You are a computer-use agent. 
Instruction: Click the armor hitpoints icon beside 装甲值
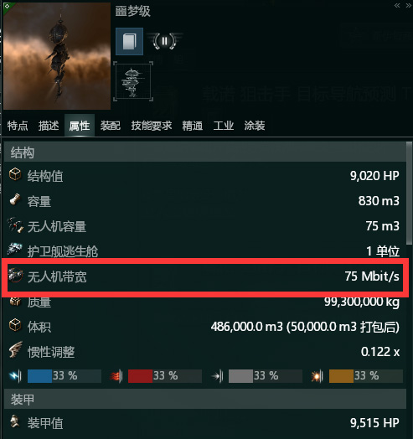pyautogui.click(x=15, y=422)
